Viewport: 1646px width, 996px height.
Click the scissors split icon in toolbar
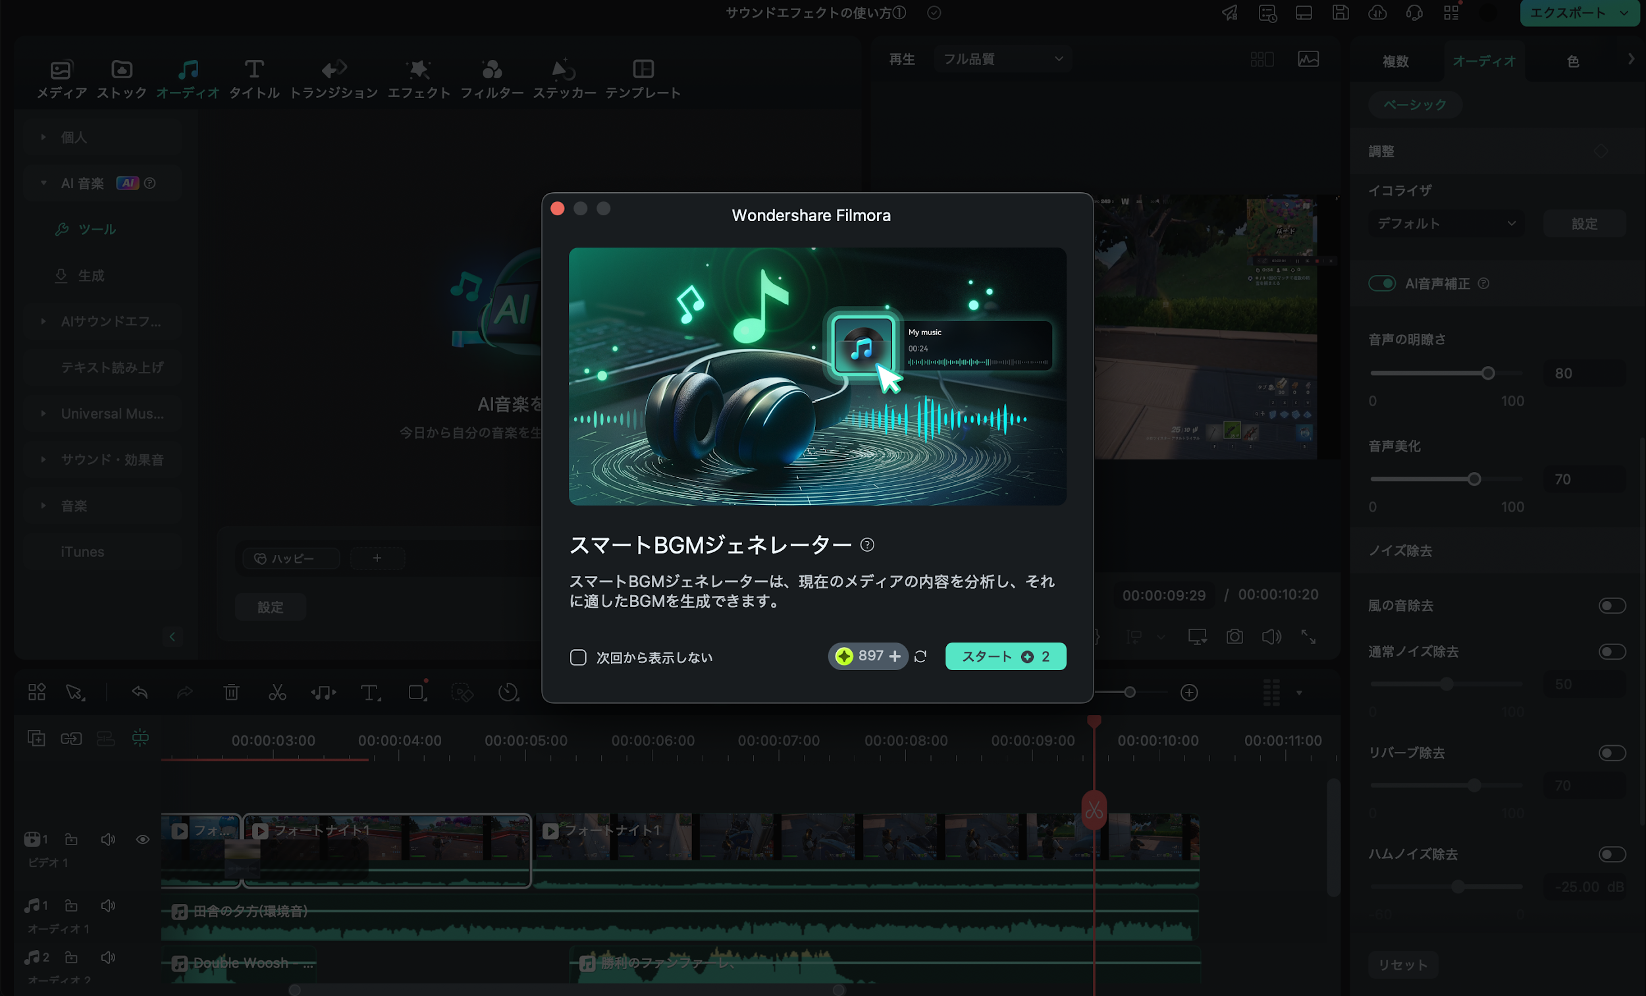click(277, 692)
